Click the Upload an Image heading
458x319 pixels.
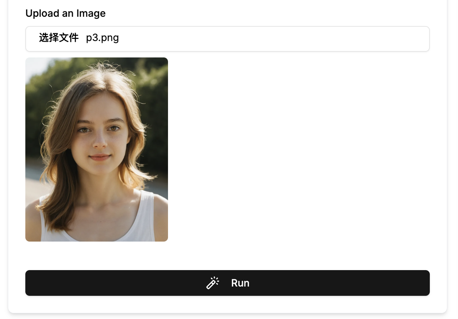point(65,13)
